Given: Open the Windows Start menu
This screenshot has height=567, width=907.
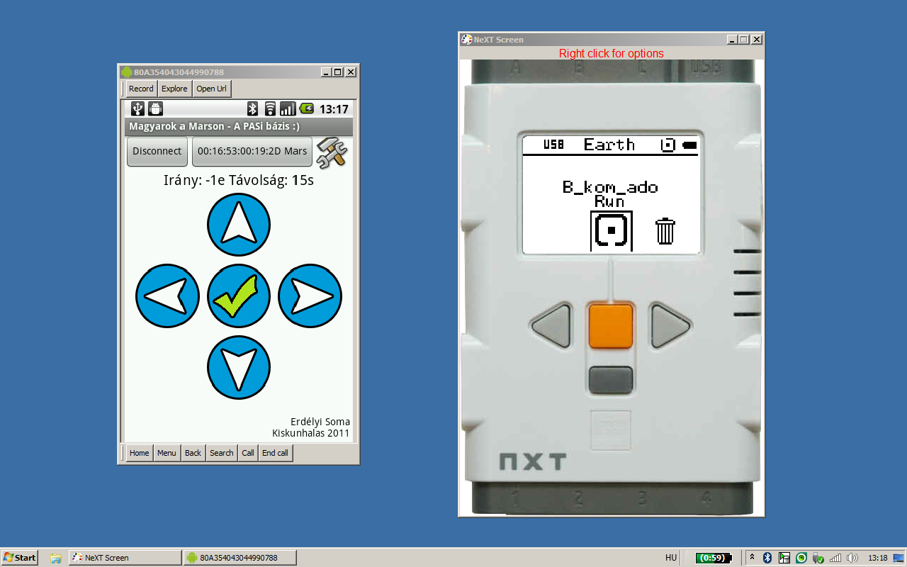Looking at the screenshot, I should [x=20, y=558].
